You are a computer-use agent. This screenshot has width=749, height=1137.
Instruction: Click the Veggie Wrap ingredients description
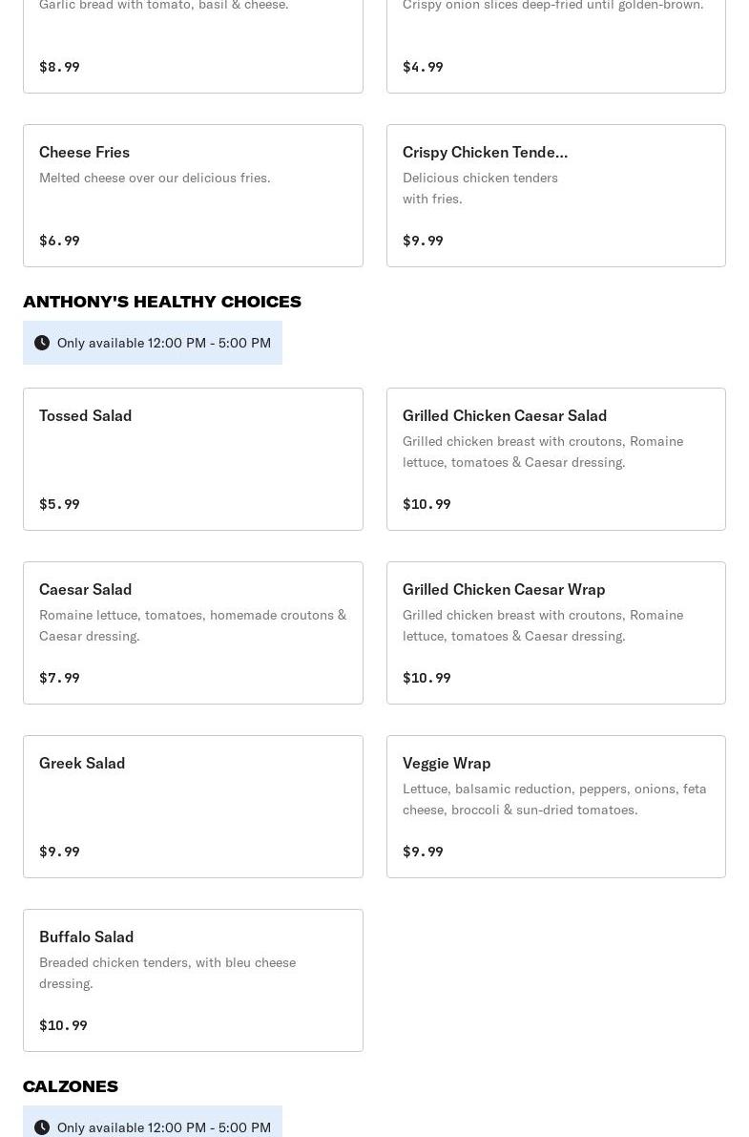tap(554, 799)
